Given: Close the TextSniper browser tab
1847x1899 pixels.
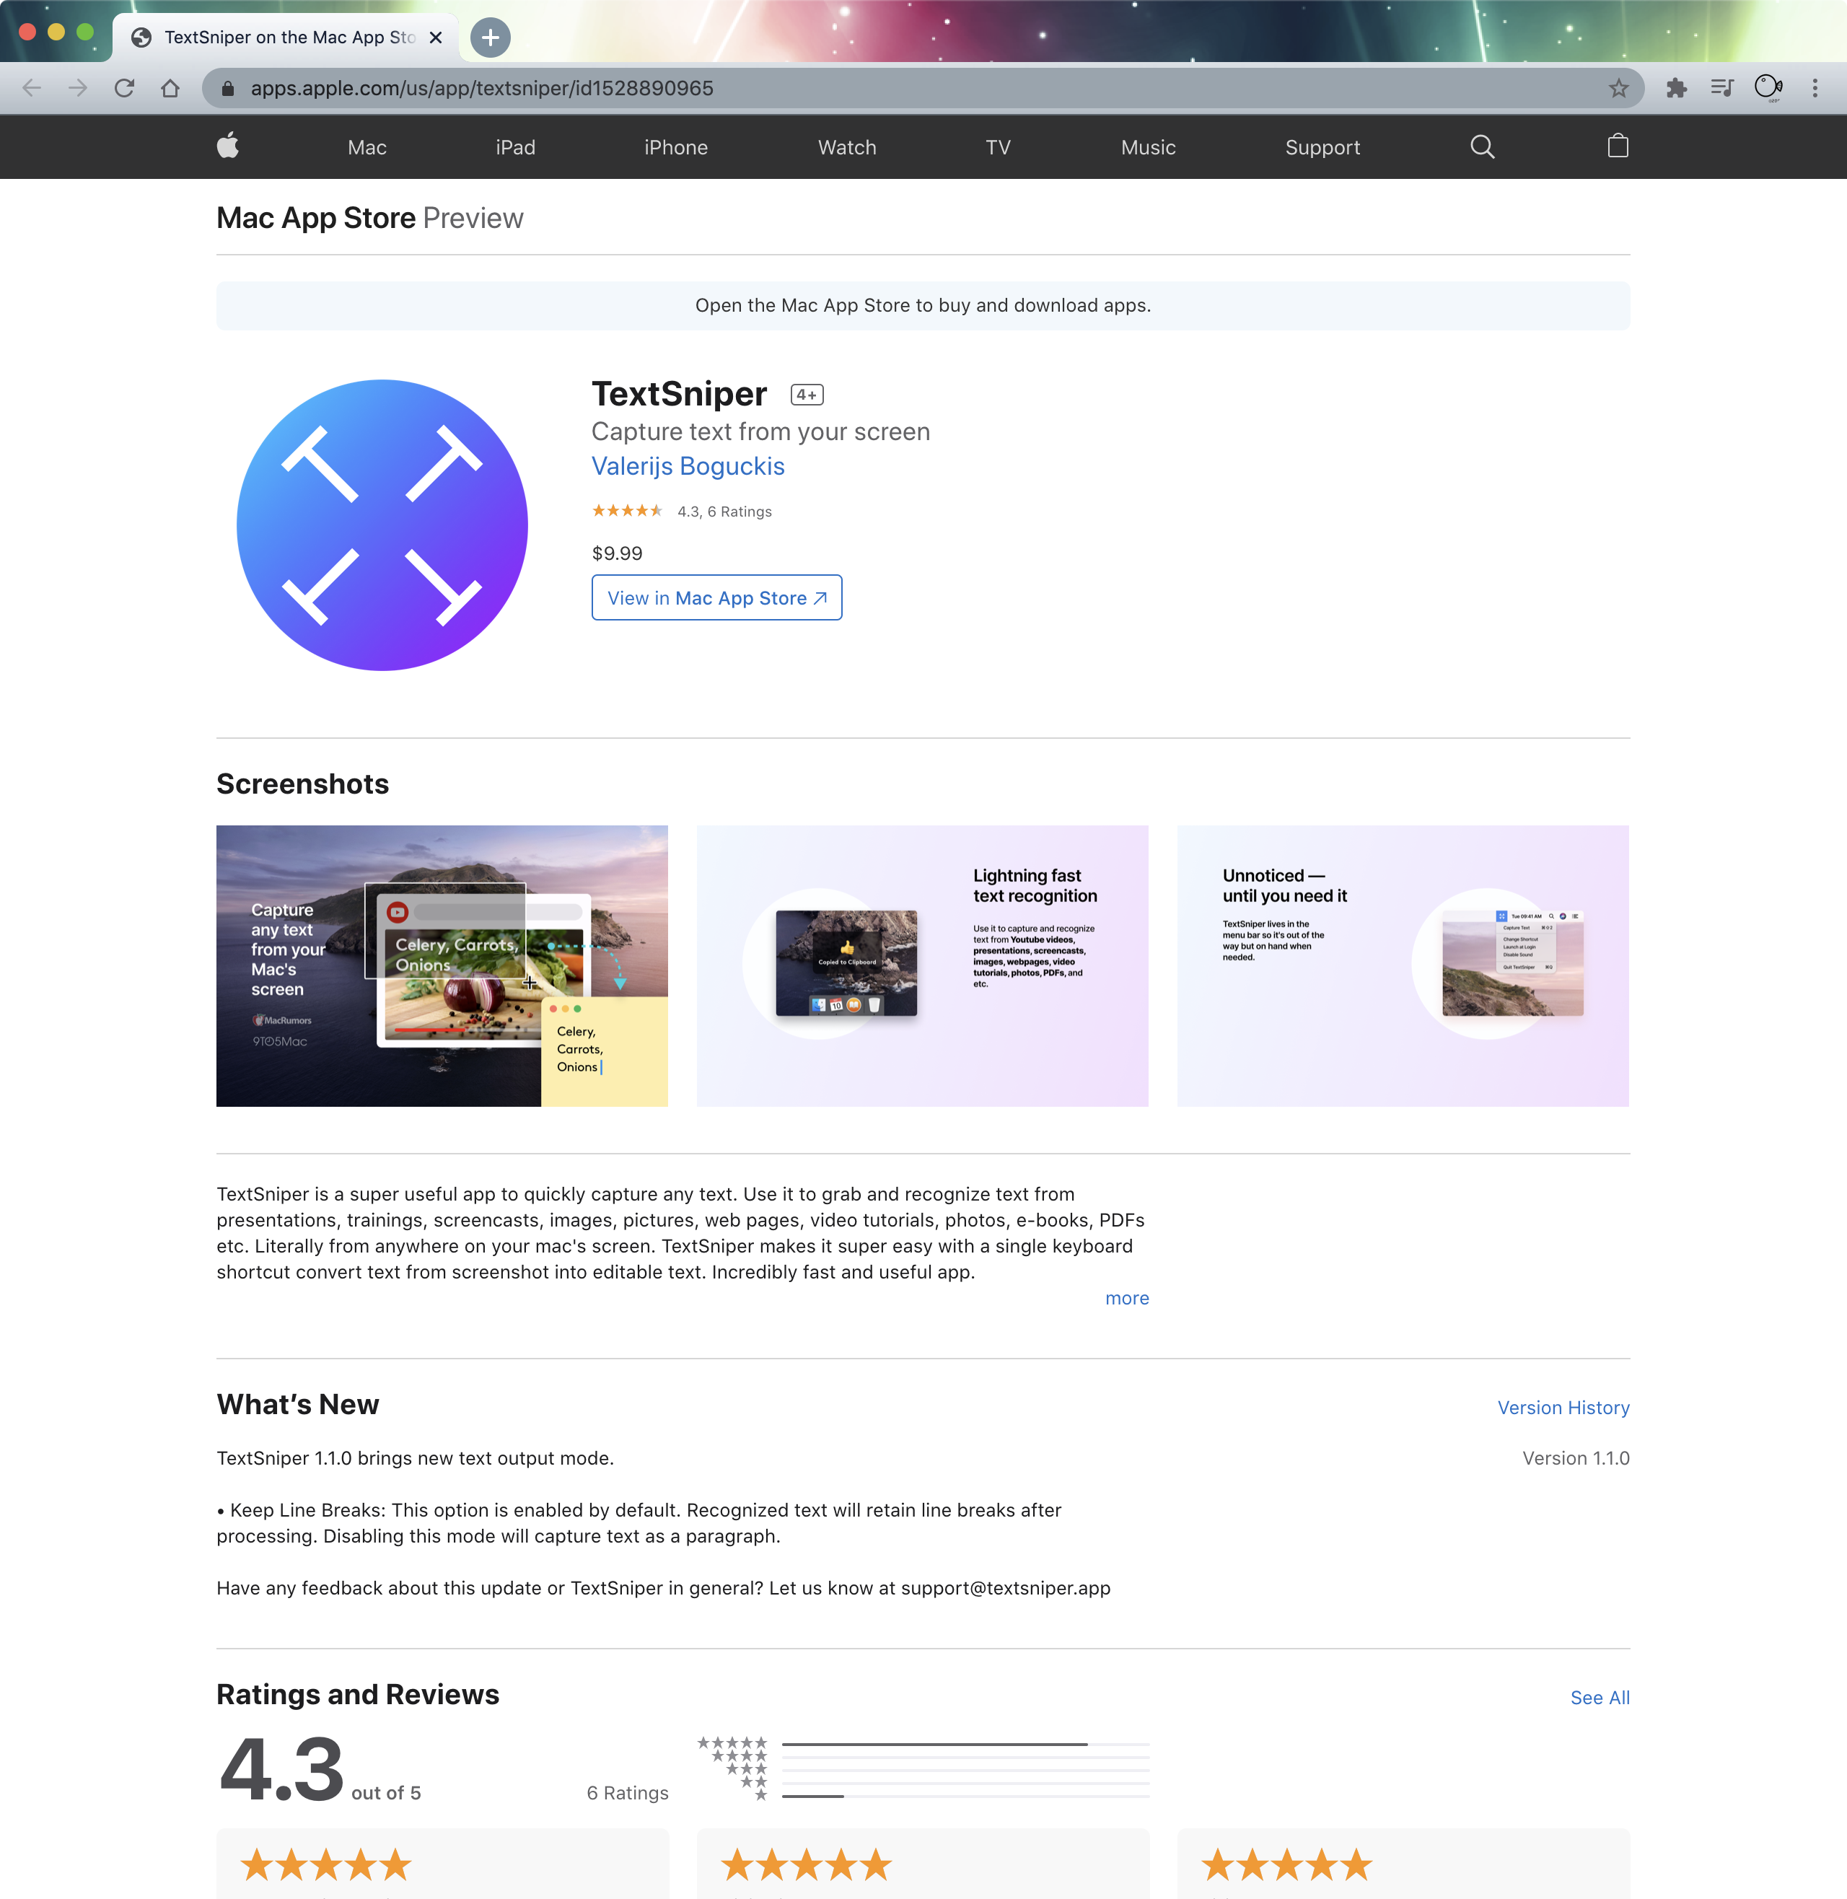Looking at the screenshot, I should tap(436, 37).
